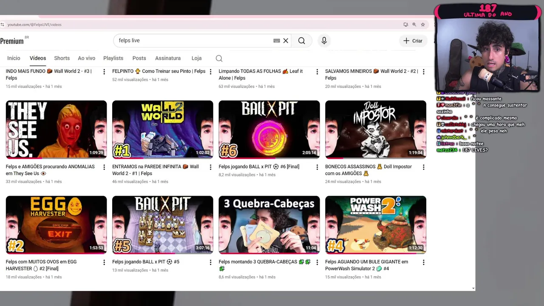This screenshot has height=306, width=544.
Task: Open the BALL x PIT #6 thumbnail
Action: [x=269, y=129]
